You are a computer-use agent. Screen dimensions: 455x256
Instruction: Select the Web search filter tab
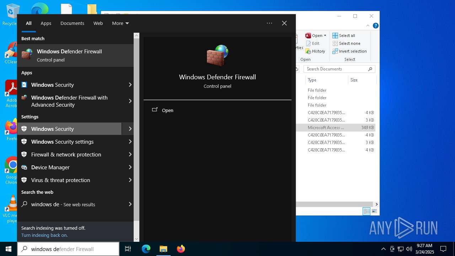click(98, 23)
